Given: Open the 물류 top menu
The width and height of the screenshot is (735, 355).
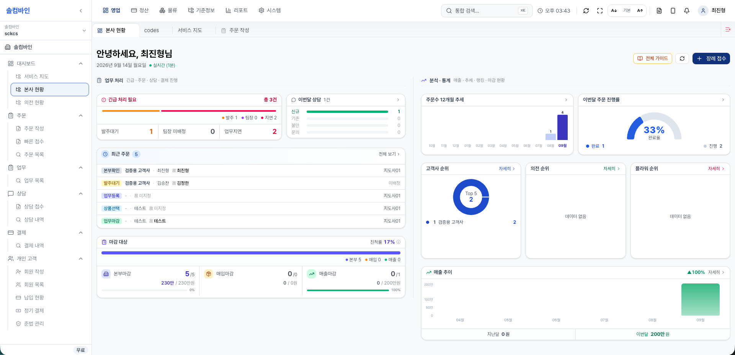Looking at the screenshot, I should [168, 11].
